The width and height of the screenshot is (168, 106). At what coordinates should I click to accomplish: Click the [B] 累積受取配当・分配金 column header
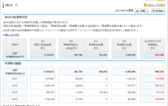click(71, 45)
